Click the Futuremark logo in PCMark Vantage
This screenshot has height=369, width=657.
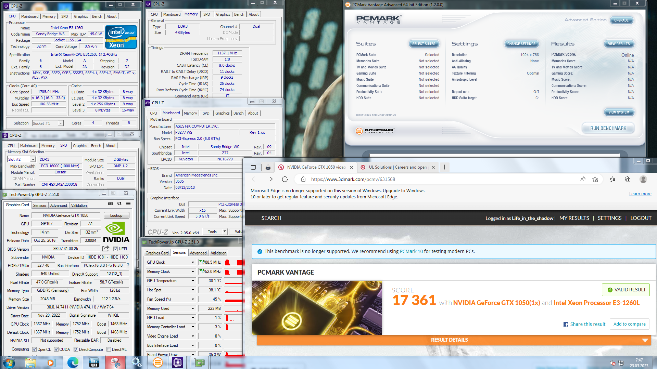tap(375, 131)
